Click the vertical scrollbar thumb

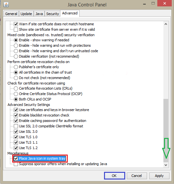(x=166, y=131)
